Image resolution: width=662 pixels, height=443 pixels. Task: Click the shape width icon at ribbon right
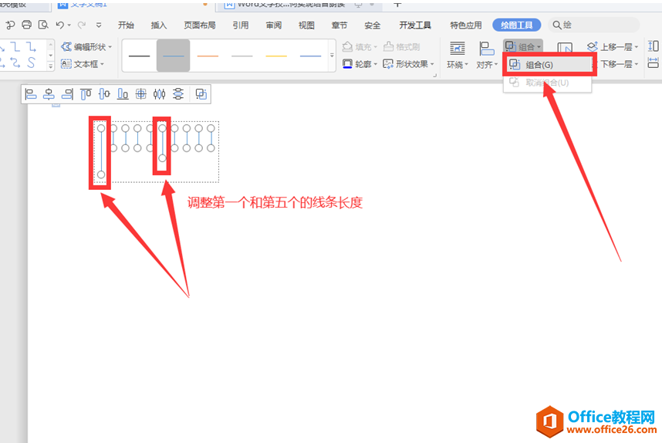pyautogui.click(x=654, y=63)
